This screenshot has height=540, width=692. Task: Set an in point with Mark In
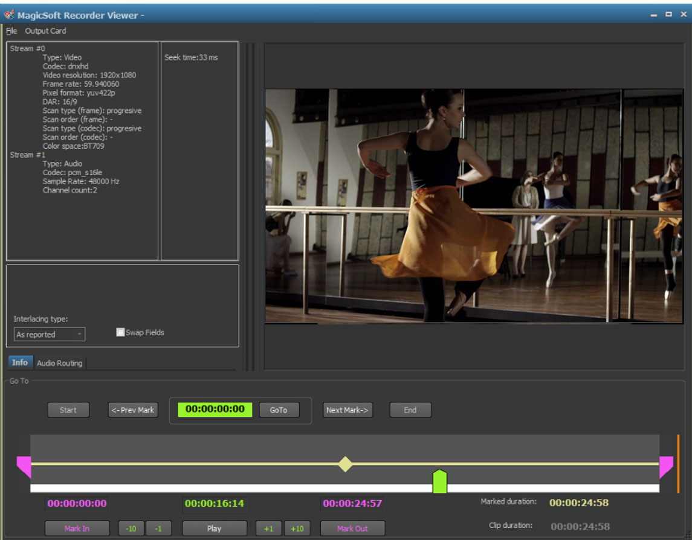(77, 528)
